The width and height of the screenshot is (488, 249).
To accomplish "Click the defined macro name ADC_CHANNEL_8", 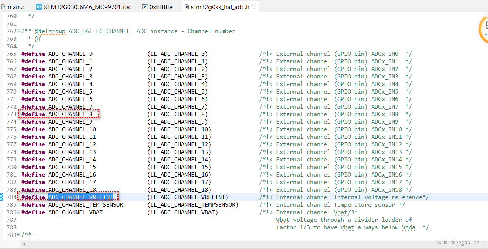I will point(70,114).
